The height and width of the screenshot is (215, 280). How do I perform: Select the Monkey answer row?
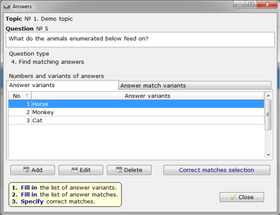(x=136, y=112)
